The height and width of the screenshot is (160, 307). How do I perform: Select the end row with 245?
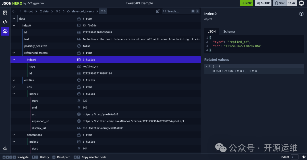[x=106, y=107]
